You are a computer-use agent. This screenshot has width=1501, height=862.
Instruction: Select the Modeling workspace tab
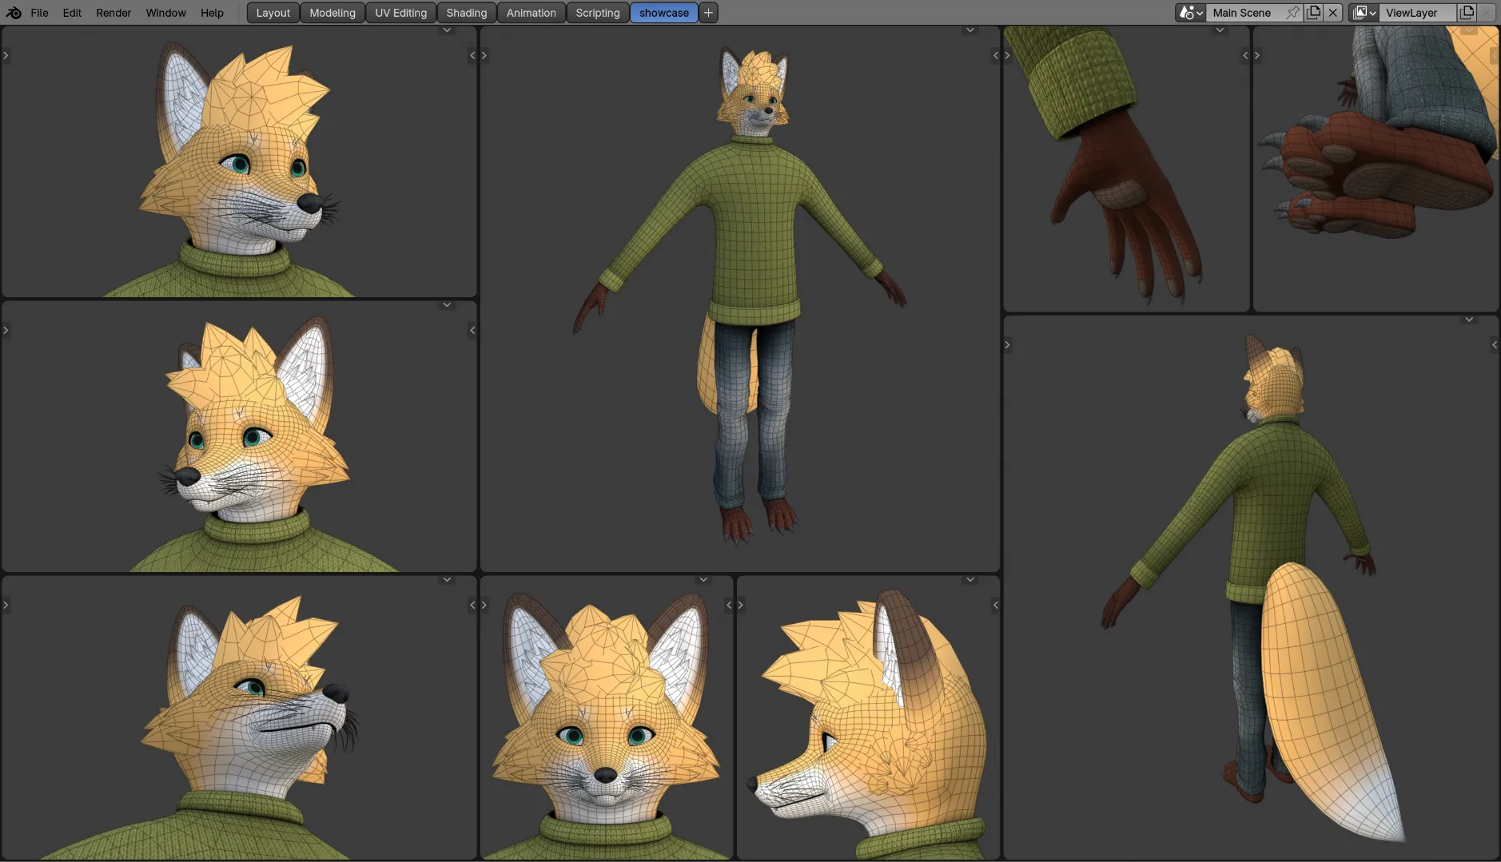click(332, 13)
